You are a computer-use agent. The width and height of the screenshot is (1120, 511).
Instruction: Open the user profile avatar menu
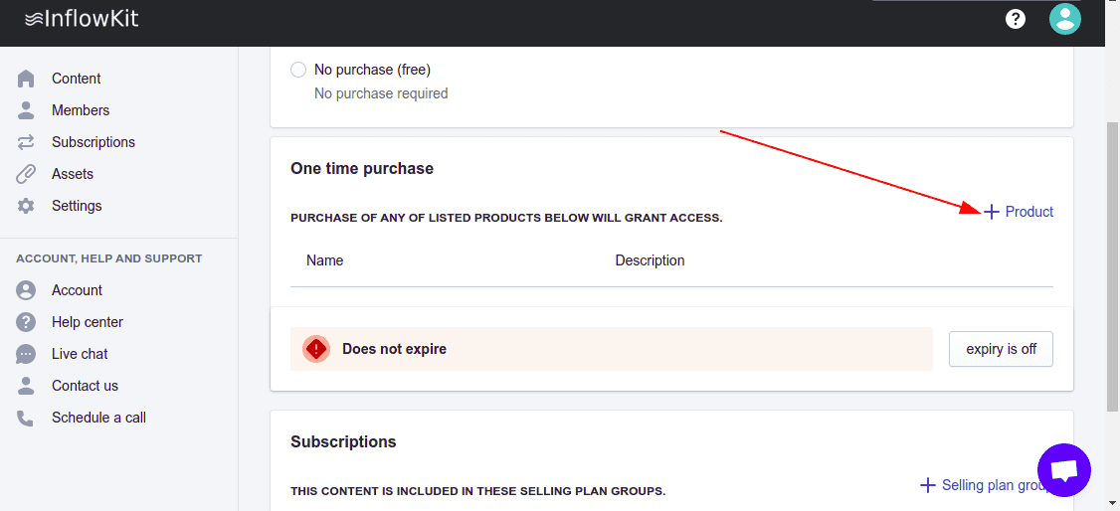click(1065, 19)
